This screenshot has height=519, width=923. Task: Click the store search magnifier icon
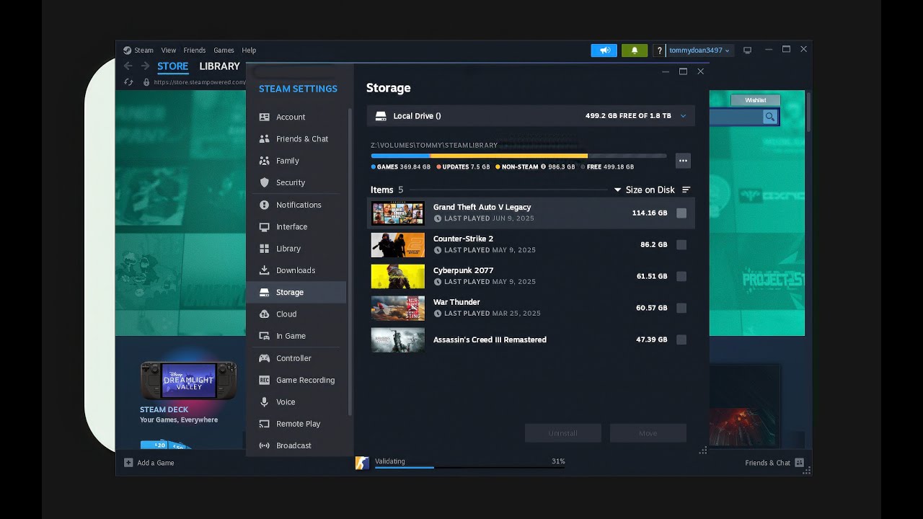point(770,117)
